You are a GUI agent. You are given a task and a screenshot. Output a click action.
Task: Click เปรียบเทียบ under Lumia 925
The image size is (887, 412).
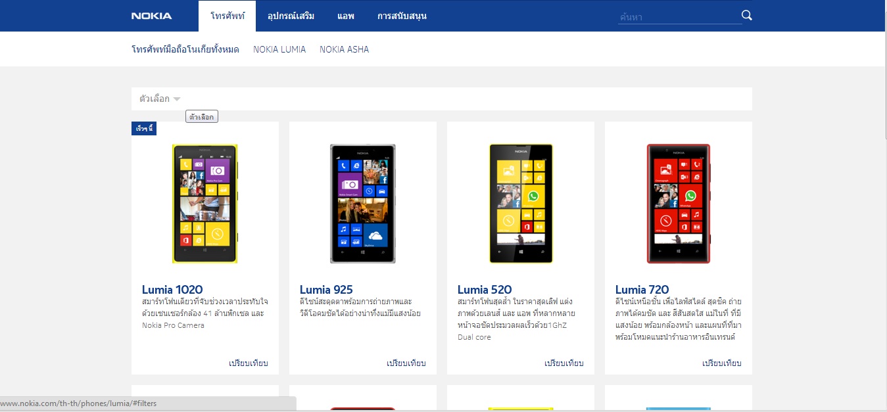click(406, 363)
